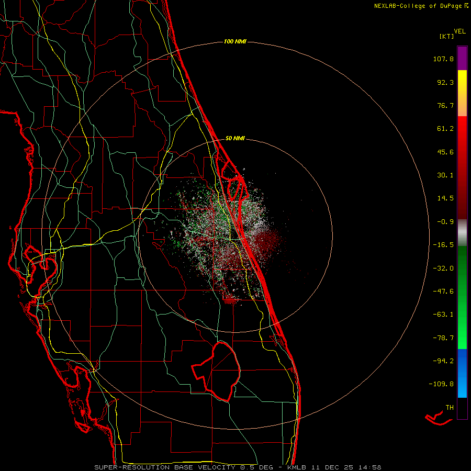The height and width of the screenshot is (471, 471).
Task: Click the VEL legend title
Action: [x=460, y=31]
